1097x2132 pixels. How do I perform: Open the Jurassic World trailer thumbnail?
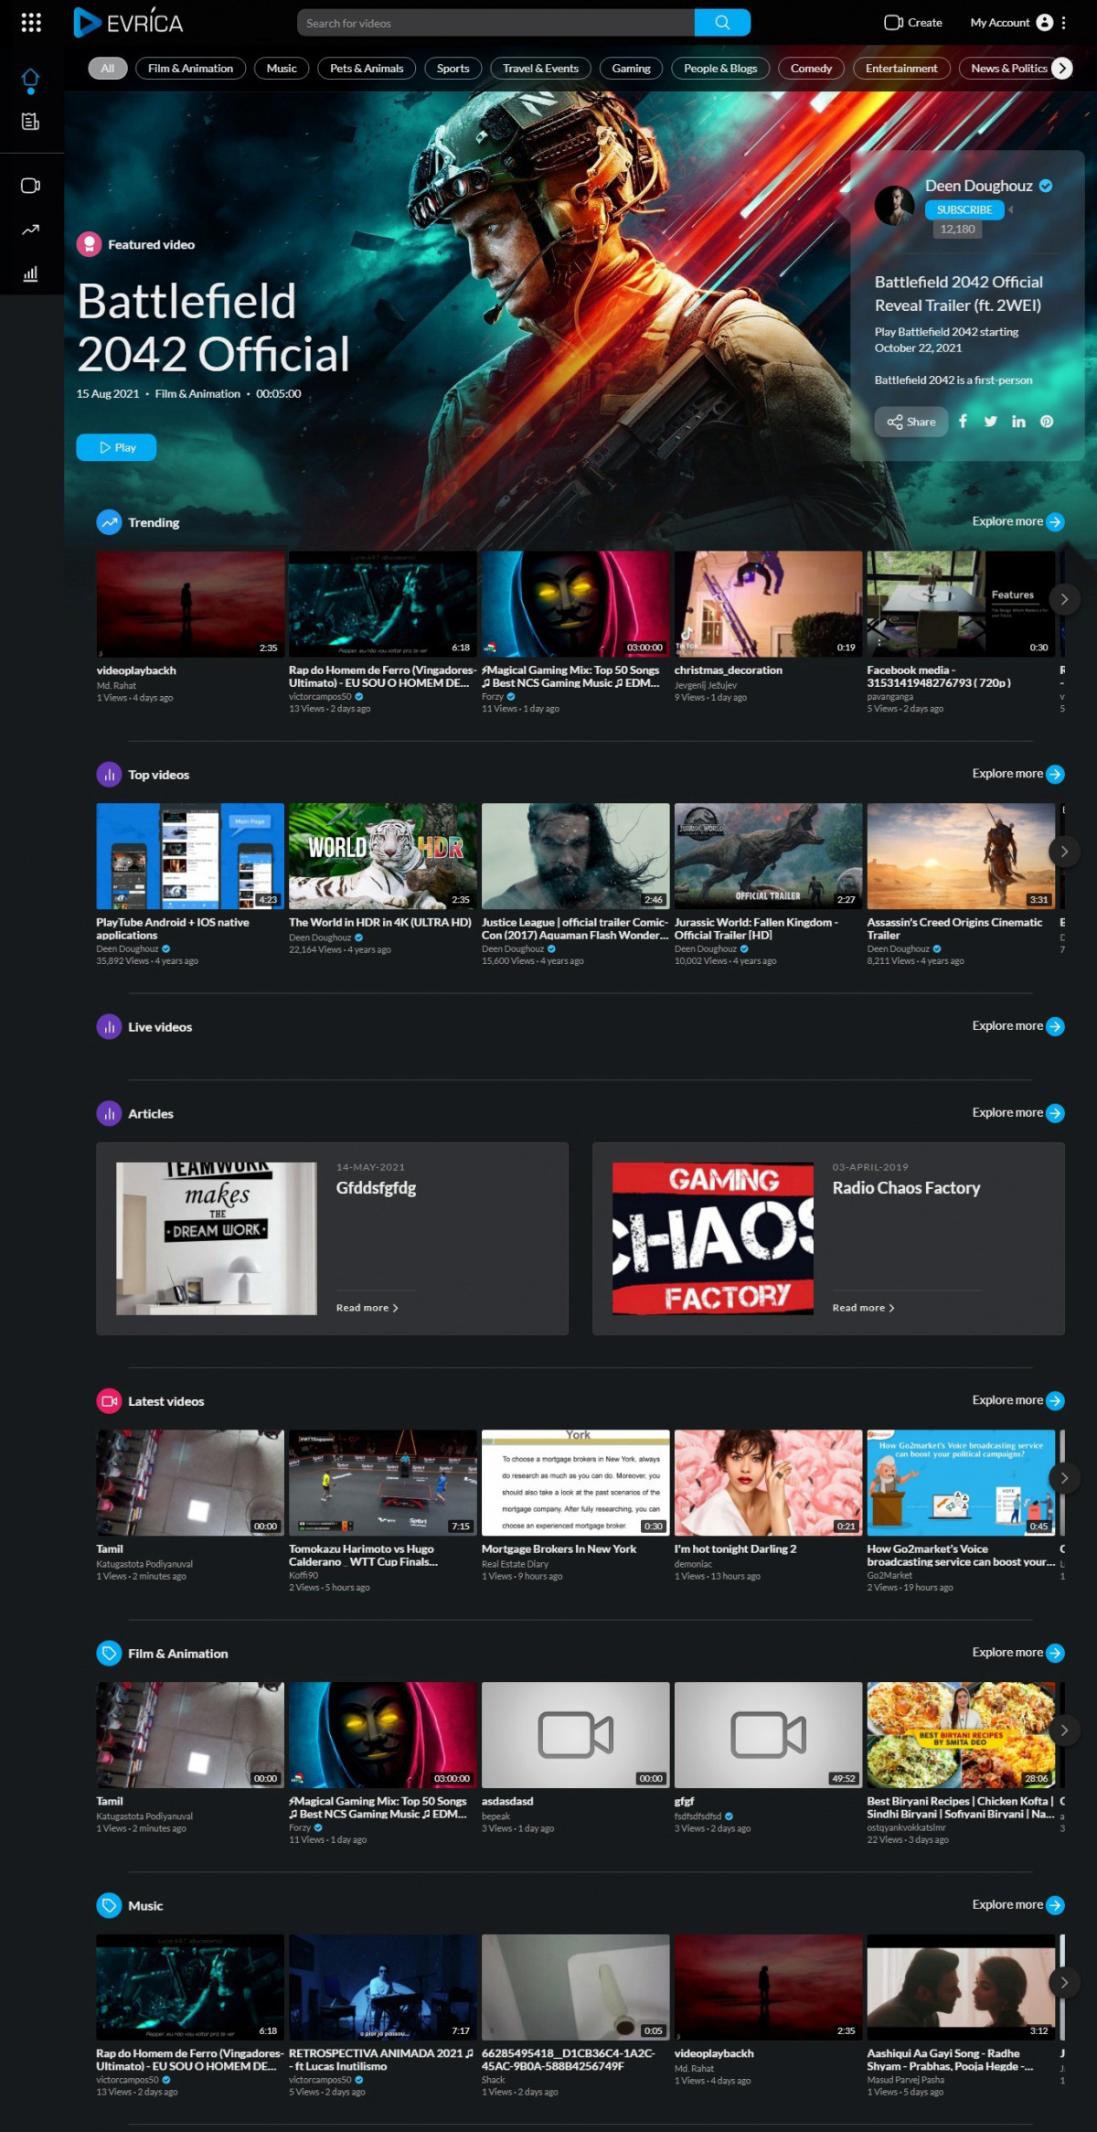pyautogui.click(x=768, y=855)
